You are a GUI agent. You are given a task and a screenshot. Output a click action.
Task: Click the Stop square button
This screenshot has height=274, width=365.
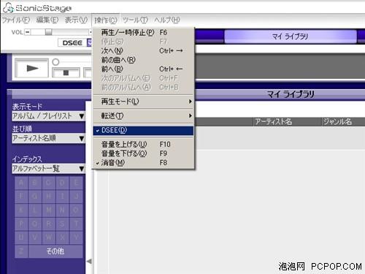click(x=66, y=72)
